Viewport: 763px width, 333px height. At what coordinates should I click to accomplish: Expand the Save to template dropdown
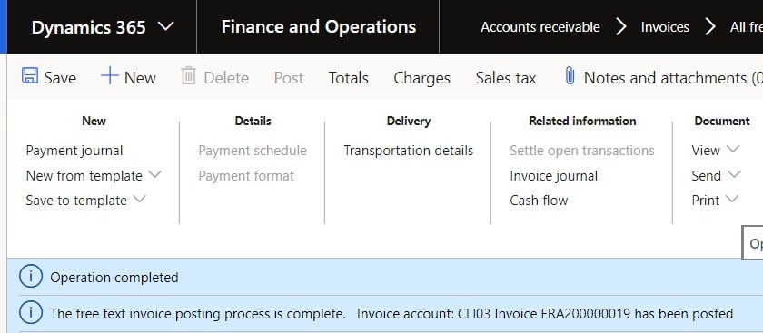point(139,200)
